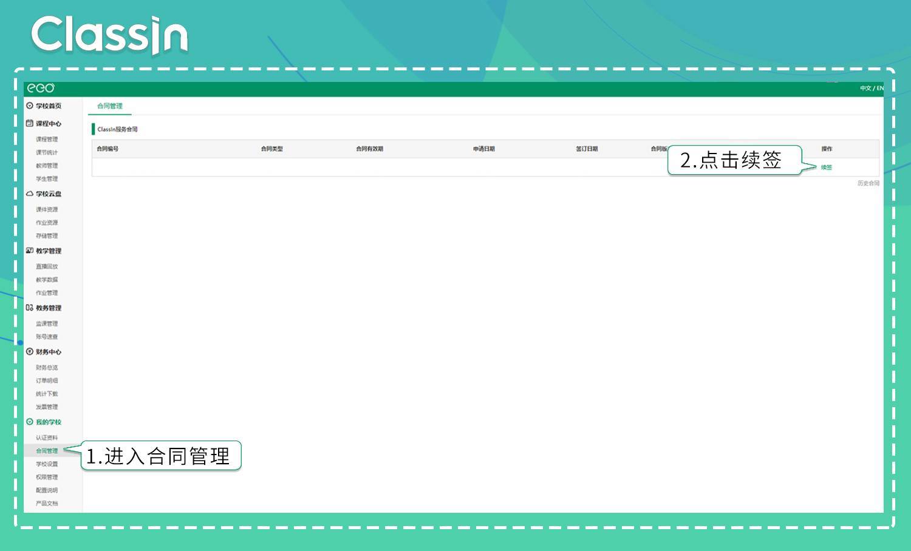The height and width of the screenshot is (551, 911).
Task: Open 发票管理 in the sidebar
Action: coord(47,407)
